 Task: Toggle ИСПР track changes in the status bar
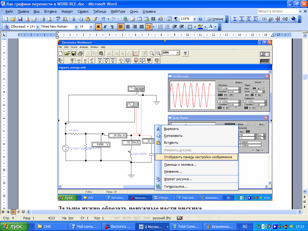pos(127,218)
